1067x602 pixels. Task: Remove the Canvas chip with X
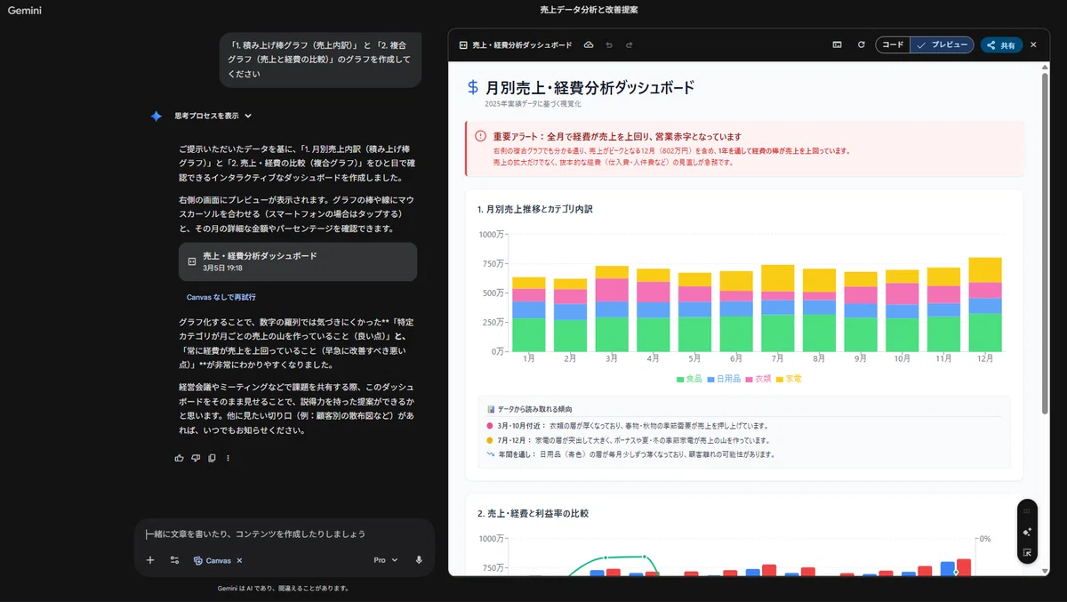click(239, 560)
